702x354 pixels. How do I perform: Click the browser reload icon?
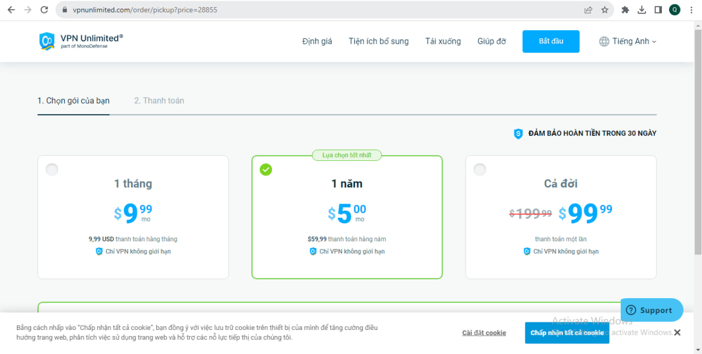[44, 10]
